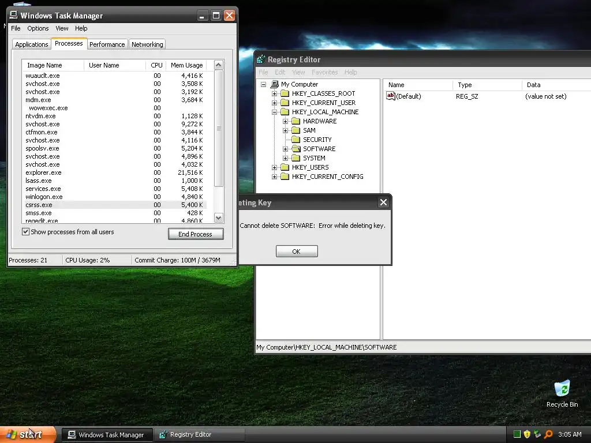Select the spoolsv.exe process row
The image size is (591, 443).
coord(114,148)
